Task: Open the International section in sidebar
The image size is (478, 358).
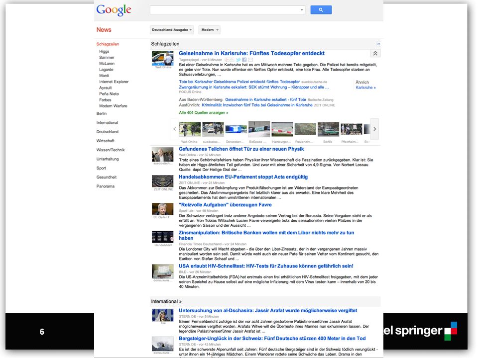Action: tap(108, 123)
